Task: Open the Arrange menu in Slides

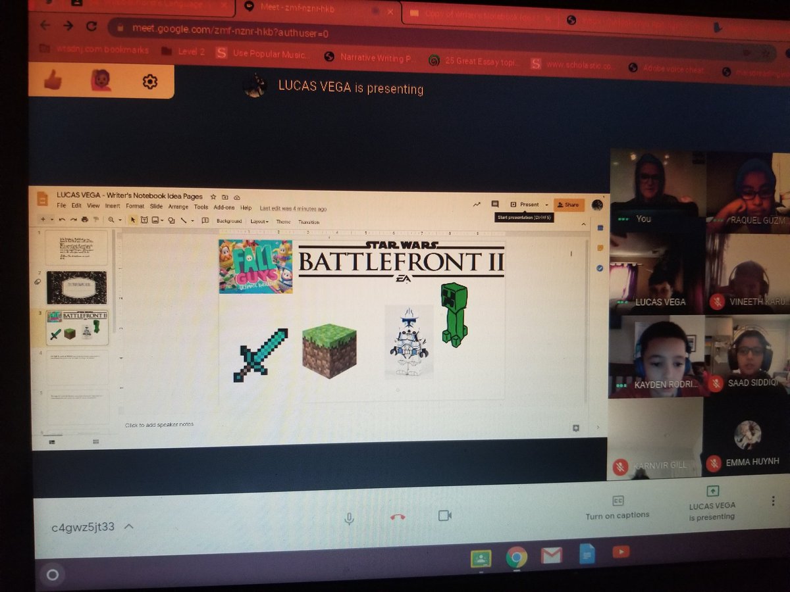Action: [178, 207]
